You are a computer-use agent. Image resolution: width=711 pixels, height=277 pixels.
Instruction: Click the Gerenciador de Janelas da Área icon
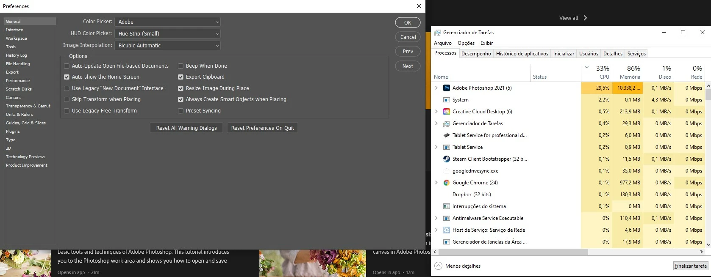(x=446, y=242)
